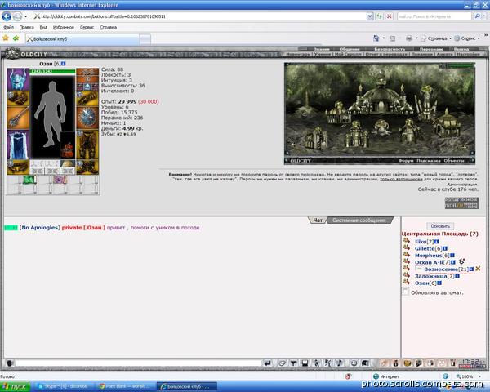
Task: Click player name Orxan A-li in list
Action: 429,262
